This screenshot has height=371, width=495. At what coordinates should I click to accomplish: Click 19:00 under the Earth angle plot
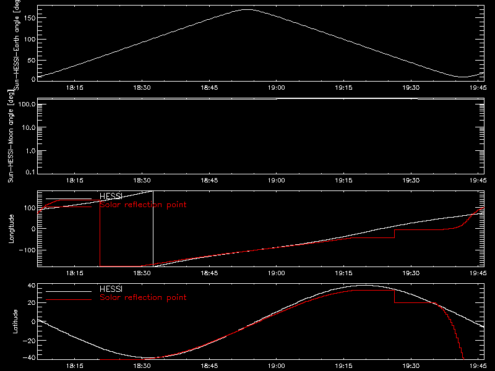tap(276, 88)
